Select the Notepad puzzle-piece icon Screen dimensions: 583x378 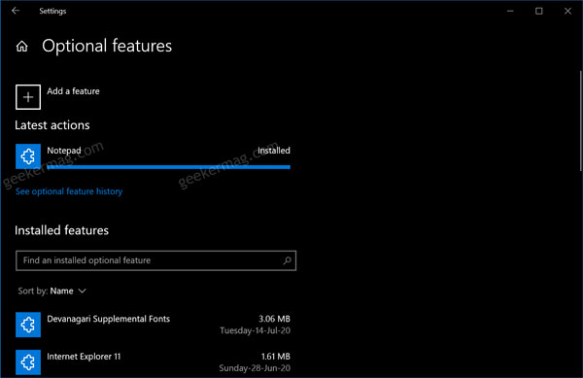(x=28, y=156)
